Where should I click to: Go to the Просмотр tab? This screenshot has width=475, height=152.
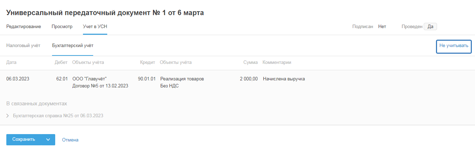62,27
